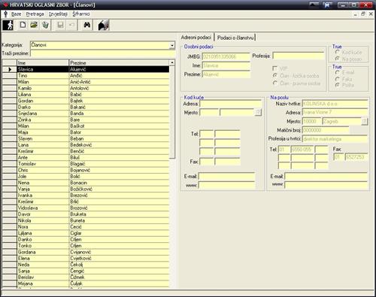Viewport: 376px width, 297px height.
Task: Click the Traži prezime search field
Action: pyautogui.click(x=103, y=53)
